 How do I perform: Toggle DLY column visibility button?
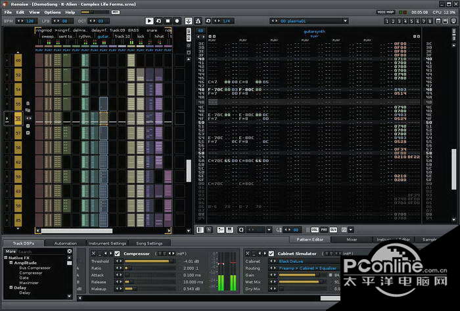(333, 230)
